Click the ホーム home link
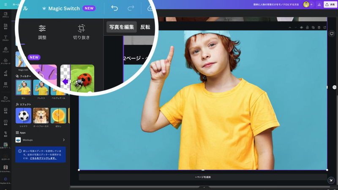338x190 pixels. point(16,4)
